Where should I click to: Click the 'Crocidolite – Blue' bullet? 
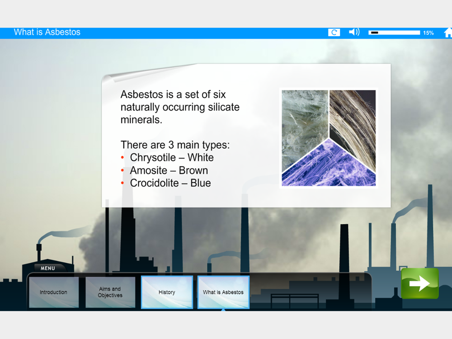[x=170, y=183]
